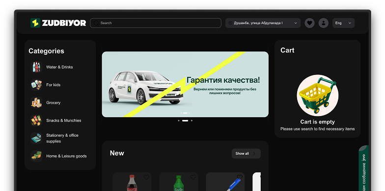Choose the Grocery category label
This screenshot has width=385, height=191.
(x=53, y=103)
